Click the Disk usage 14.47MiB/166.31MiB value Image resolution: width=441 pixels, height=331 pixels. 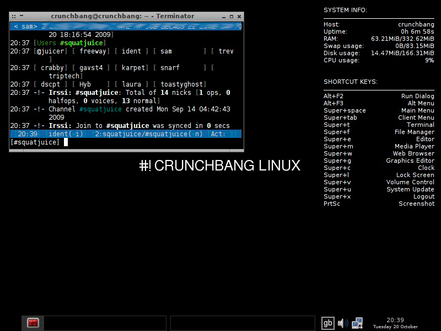point(402,53)
